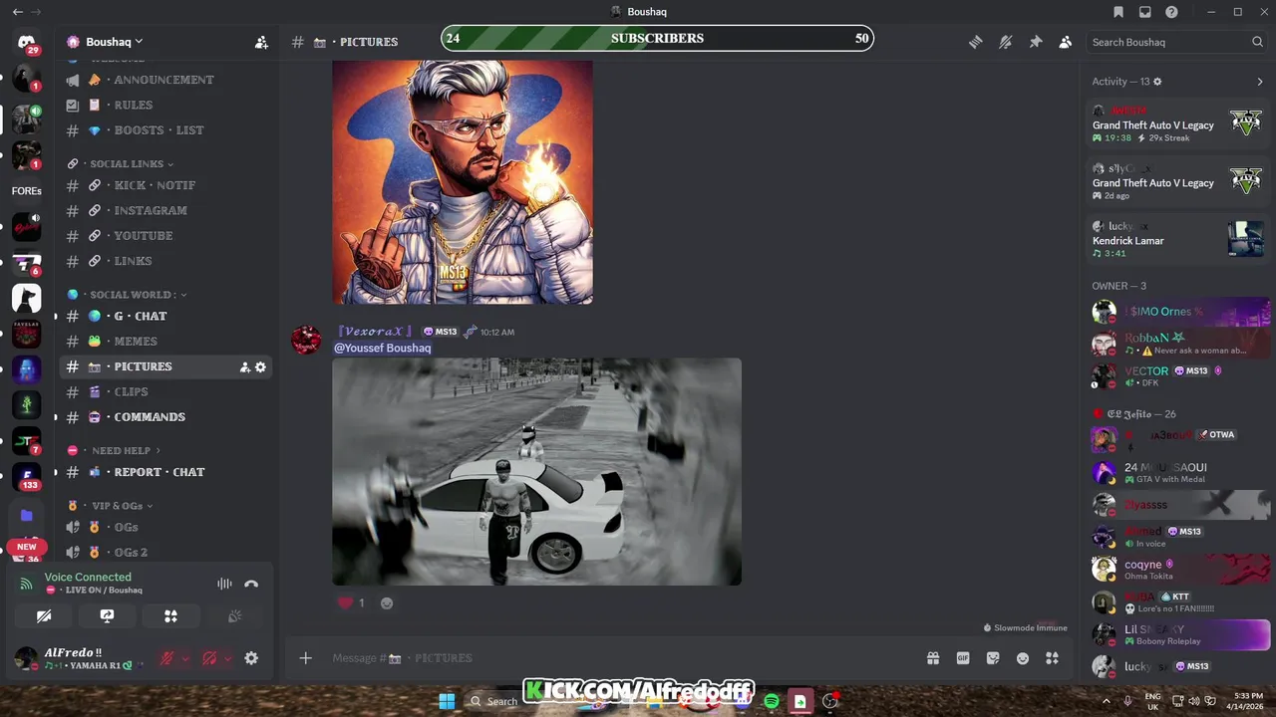
Task: Open User Settings gear
Action: (251, 658)
